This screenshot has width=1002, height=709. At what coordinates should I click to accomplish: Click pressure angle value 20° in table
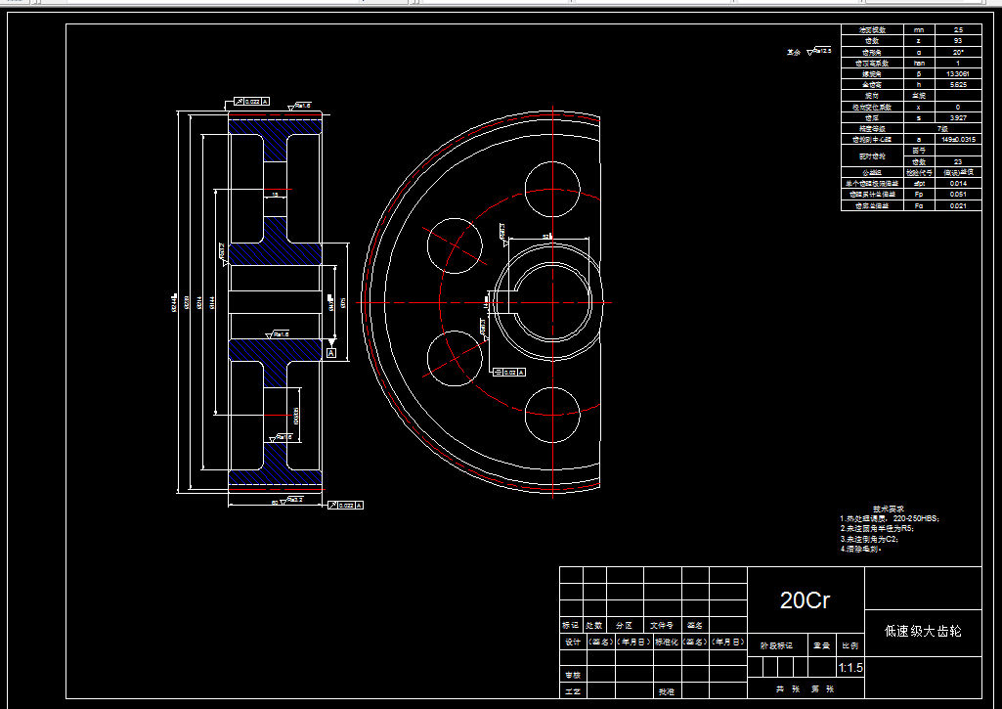coord(958,53)
